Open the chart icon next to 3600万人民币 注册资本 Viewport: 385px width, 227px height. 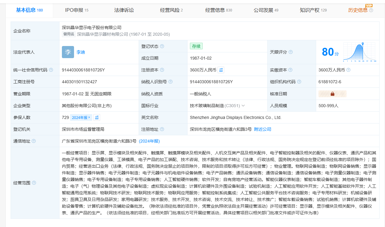point(221,70)
